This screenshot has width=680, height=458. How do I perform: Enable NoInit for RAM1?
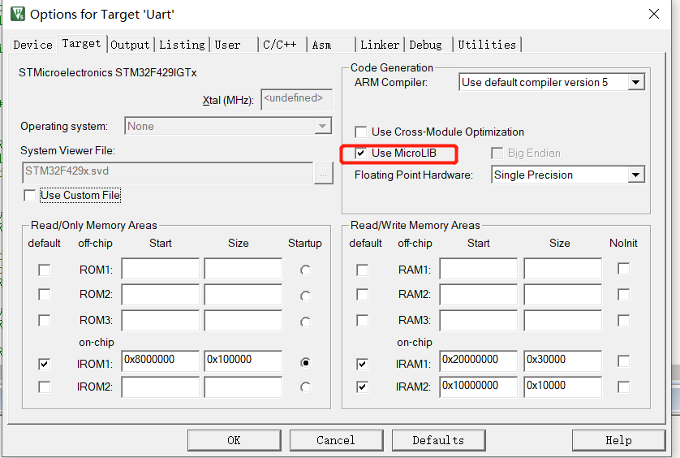point(624,269)
